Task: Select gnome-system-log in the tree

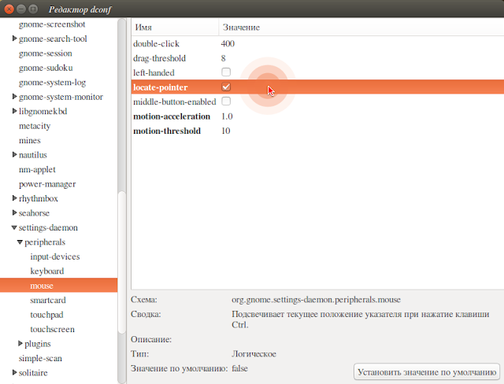Action: [x=53, y=83]
